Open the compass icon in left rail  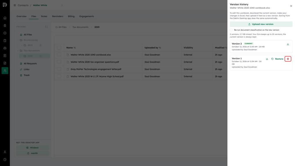coord(5,33)
